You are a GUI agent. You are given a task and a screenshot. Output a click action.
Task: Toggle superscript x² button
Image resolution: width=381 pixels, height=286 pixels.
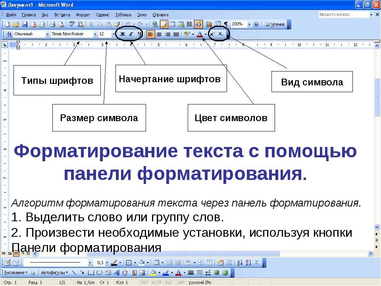tap(212, 34)
